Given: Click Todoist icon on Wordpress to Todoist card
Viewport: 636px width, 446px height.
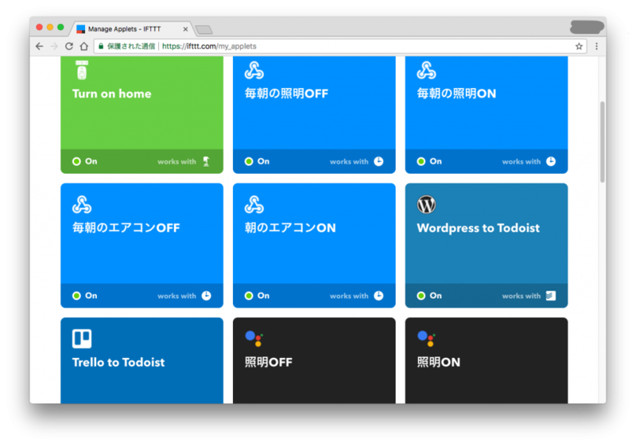Looking at the screenshot, I should 551,296.
